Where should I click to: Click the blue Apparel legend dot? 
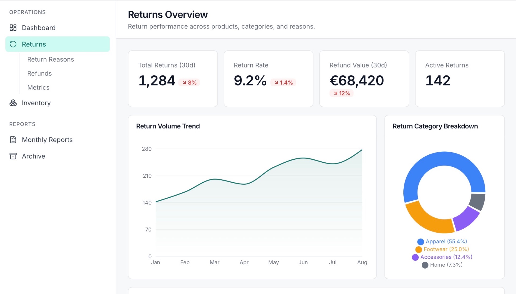[x=421, y=242]
